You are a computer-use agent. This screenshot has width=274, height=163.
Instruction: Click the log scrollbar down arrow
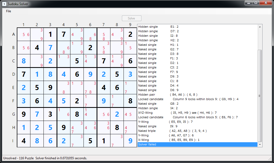260,145
